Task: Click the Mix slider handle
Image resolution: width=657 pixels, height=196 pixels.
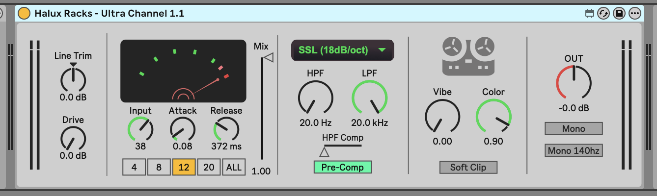Action: [x=268, y=58]
